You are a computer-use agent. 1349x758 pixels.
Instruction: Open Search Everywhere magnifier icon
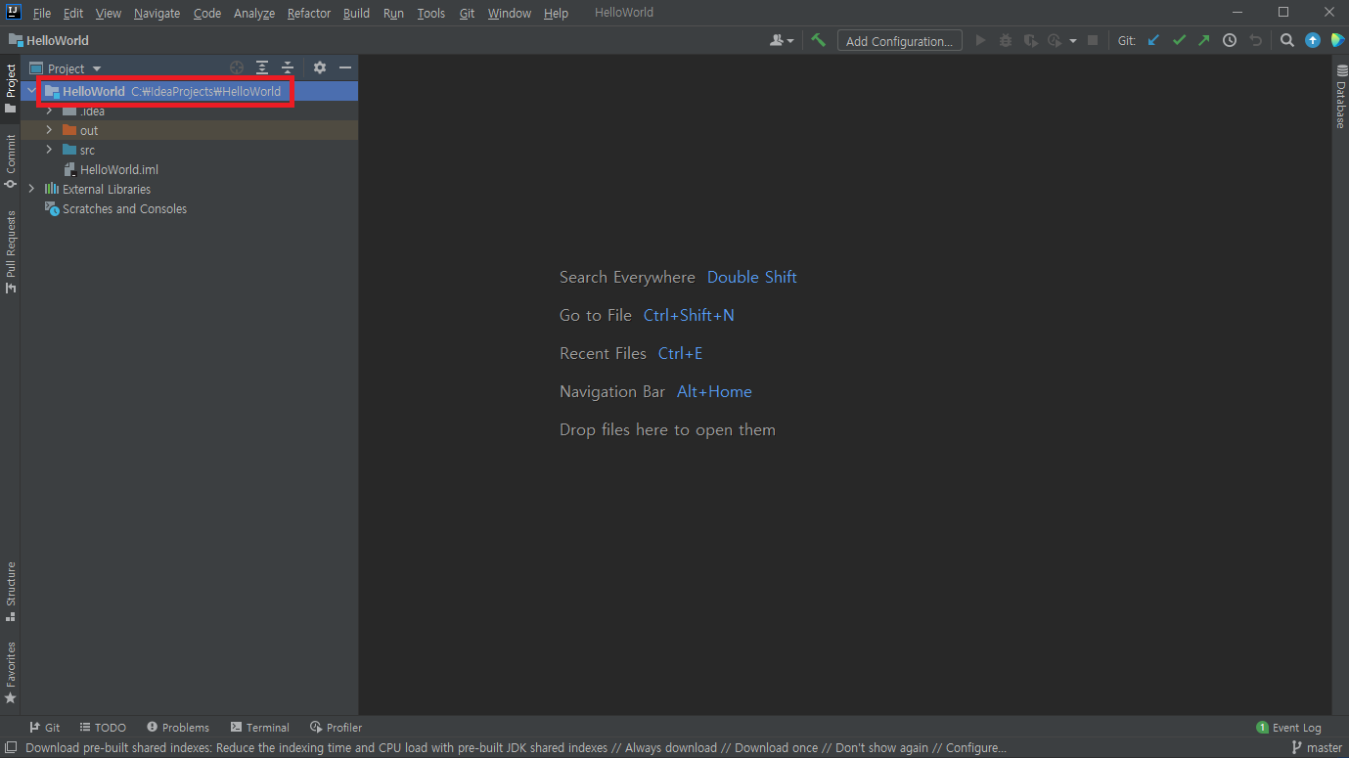click(x=1287, y=40)
